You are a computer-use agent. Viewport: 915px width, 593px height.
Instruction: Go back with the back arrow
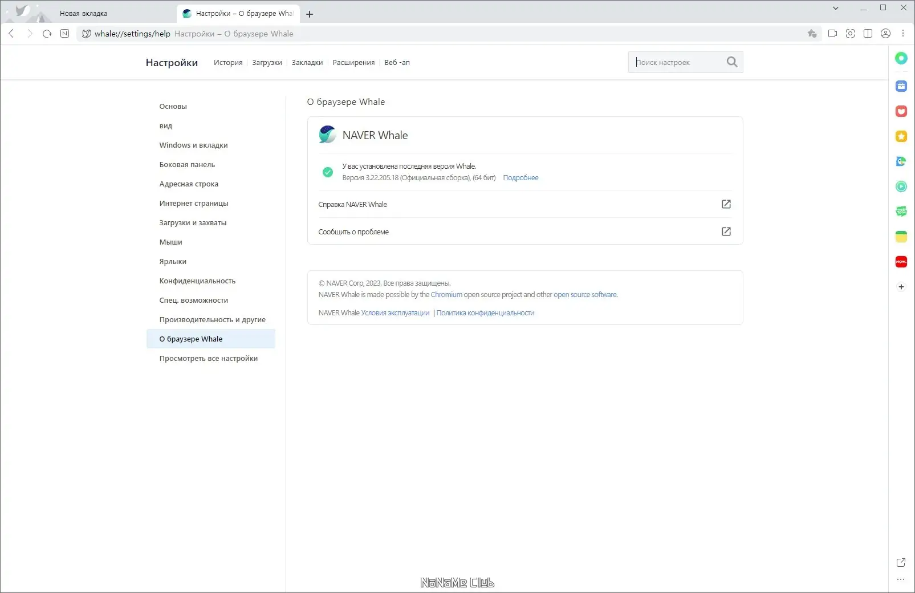pyautogui.click(x=11, y=34)
